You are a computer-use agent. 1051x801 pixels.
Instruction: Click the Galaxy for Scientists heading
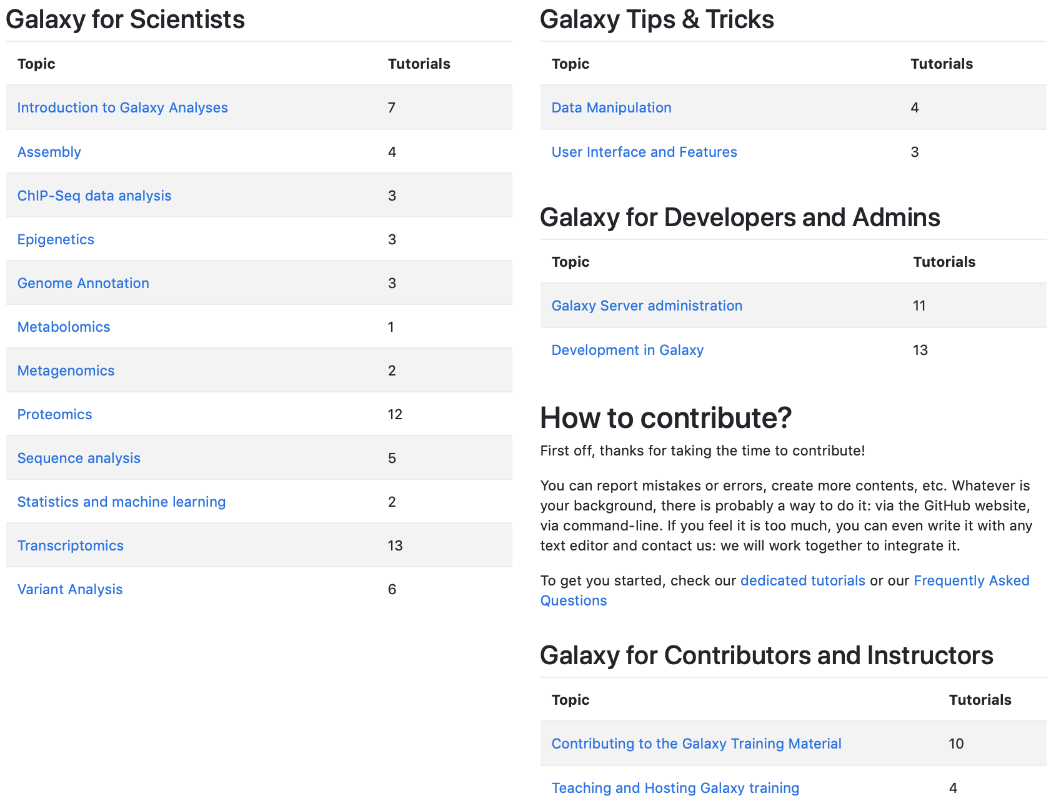tap(126, 19)
